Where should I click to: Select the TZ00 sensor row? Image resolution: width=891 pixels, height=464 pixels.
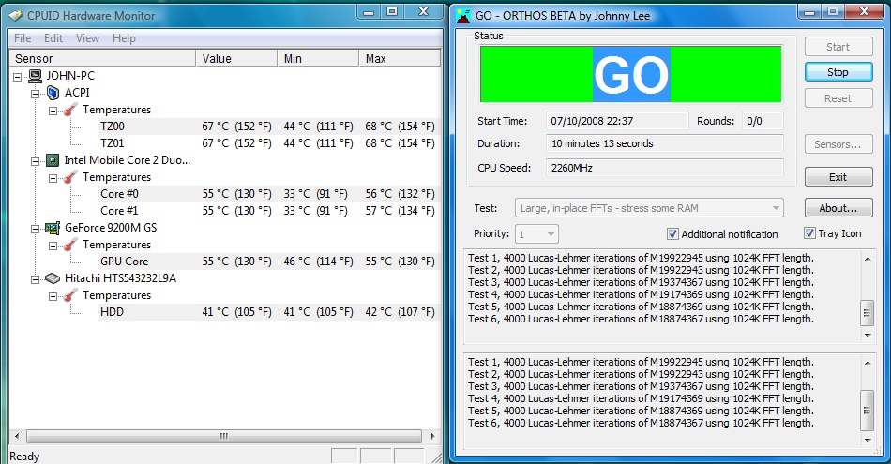click(x=268, y=127)
